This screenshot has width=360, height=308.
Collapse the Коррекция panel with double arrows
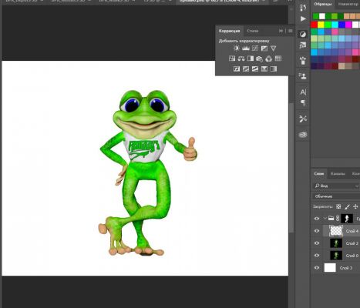tap(281, 31)
